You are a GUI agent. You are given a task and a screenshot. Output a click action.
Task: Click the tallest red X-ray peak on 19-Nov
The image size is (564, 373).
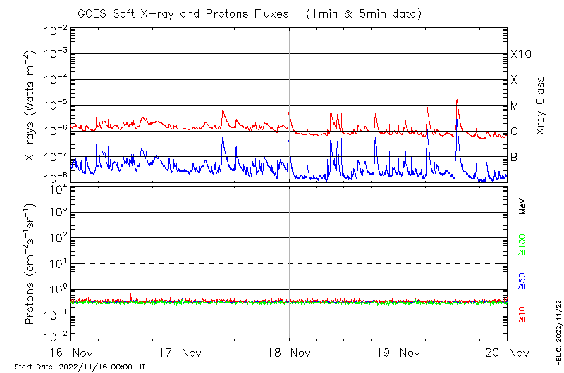point(458,101)
